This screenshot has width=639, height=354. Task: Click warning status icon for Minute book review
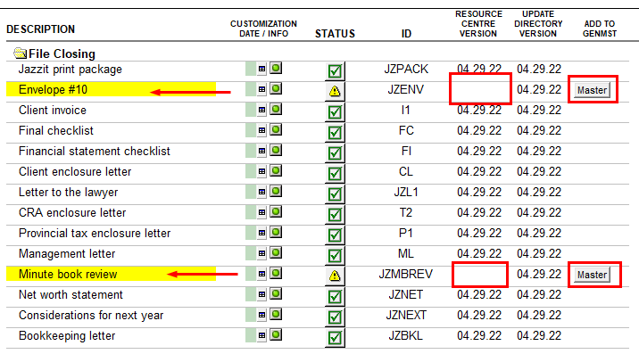pos(335,276)
